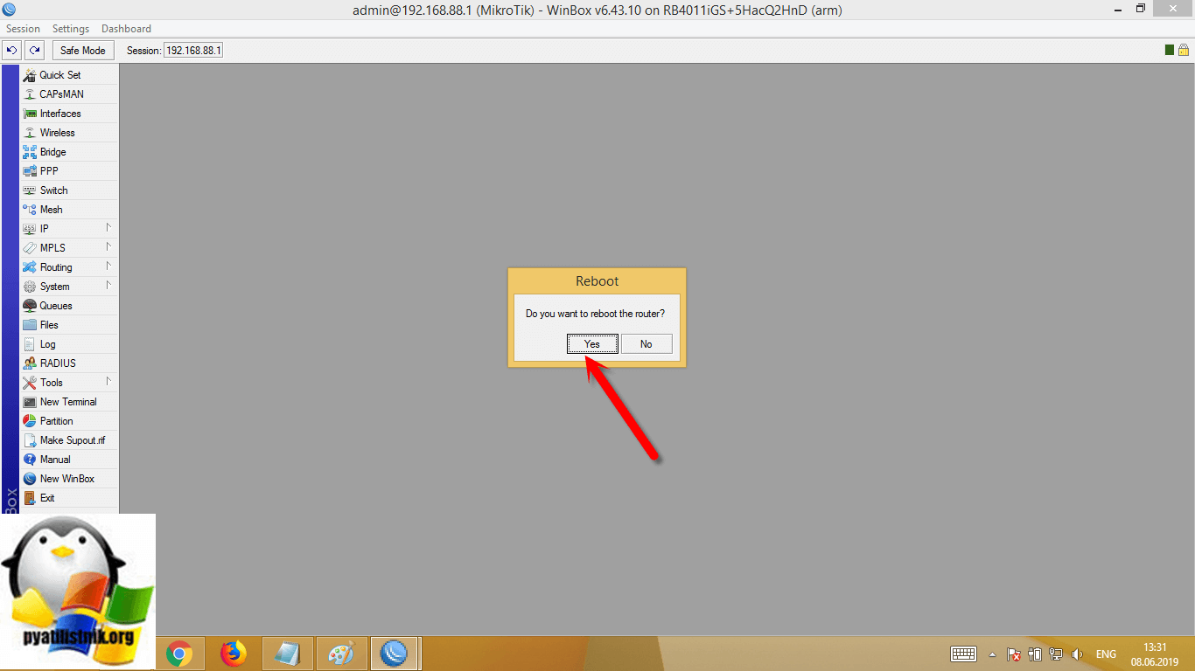Click the redo arrow in toolbar
Image resolution: width=1195 pixels, height=671 pixels.
click(34, 51)
